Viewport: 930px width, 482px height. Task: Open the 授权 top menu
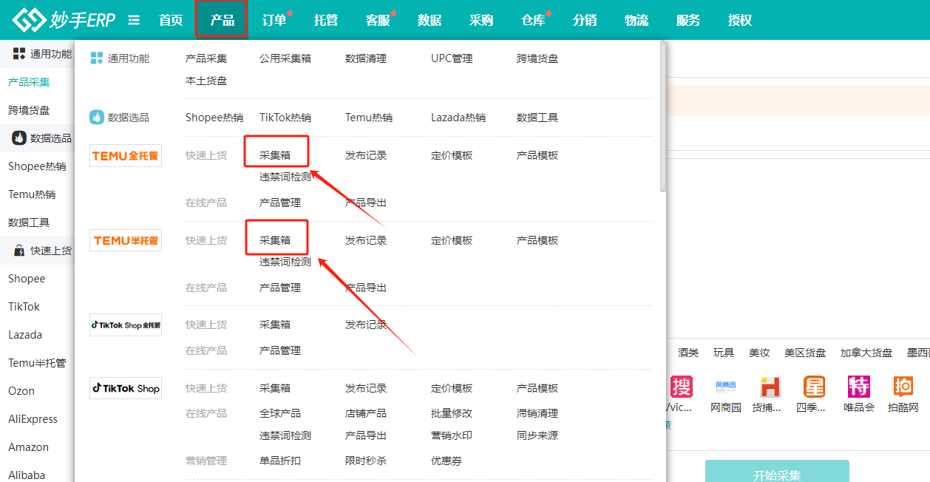pyautogui.click(x=740, y=21)
